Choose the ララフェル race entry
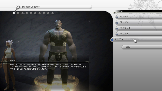Image resolution: width=162 pixels, height=91 pixels. coord(138,28)
